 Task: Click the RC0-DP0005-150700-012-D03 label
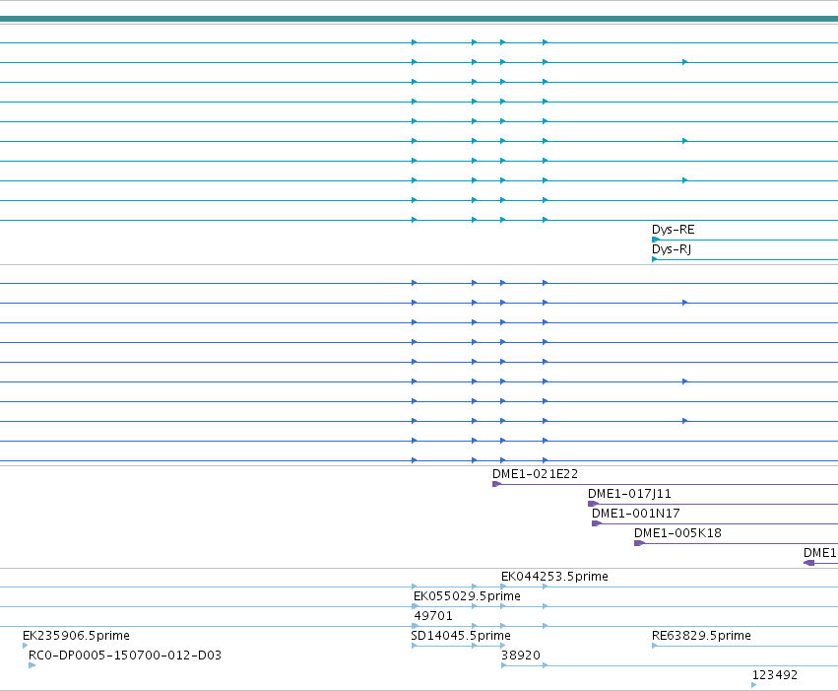tap(124, 656)
